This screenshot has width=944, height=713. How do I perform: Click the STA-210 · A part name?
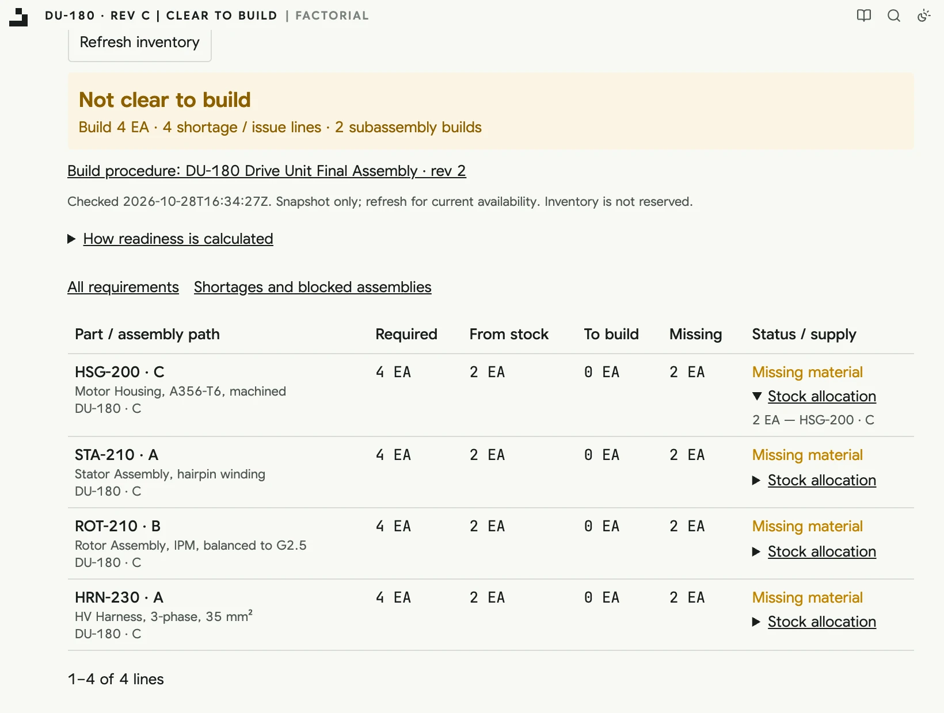pyautogui.click(x=116, y=455)
